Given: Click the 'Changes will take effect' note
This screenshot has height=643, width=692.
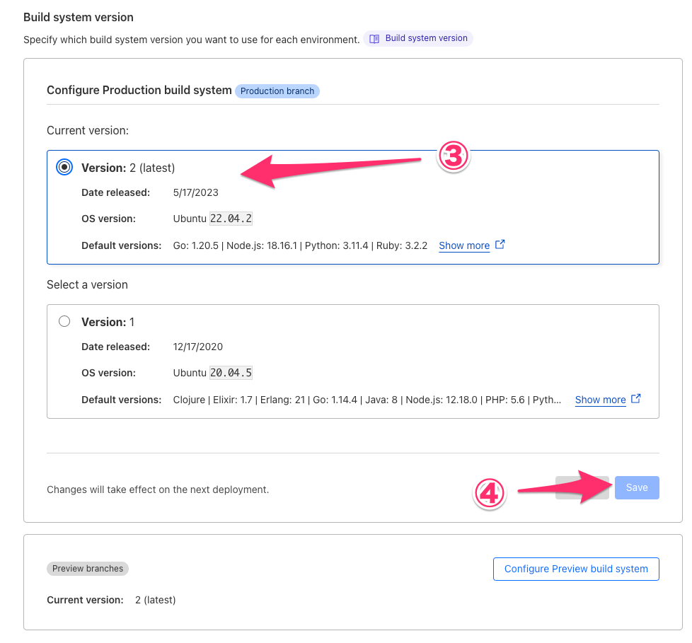Looking at the screenshot, I should click(158, 490).
